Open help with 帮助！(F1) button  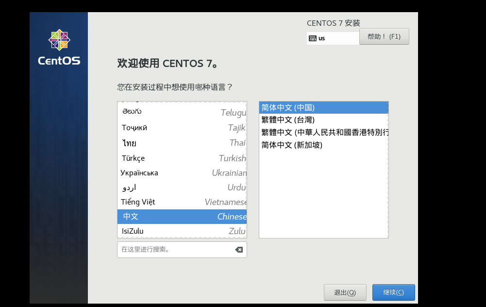(x=384, y=36)
